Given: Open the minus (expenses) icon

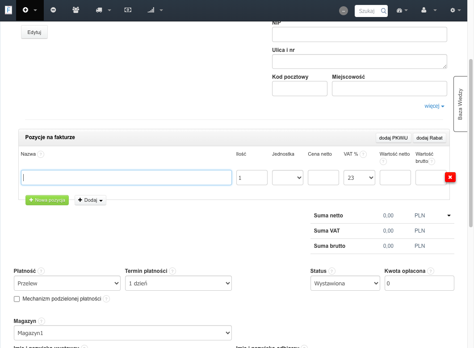Looking at the screenshot, I should click(53, 10).
